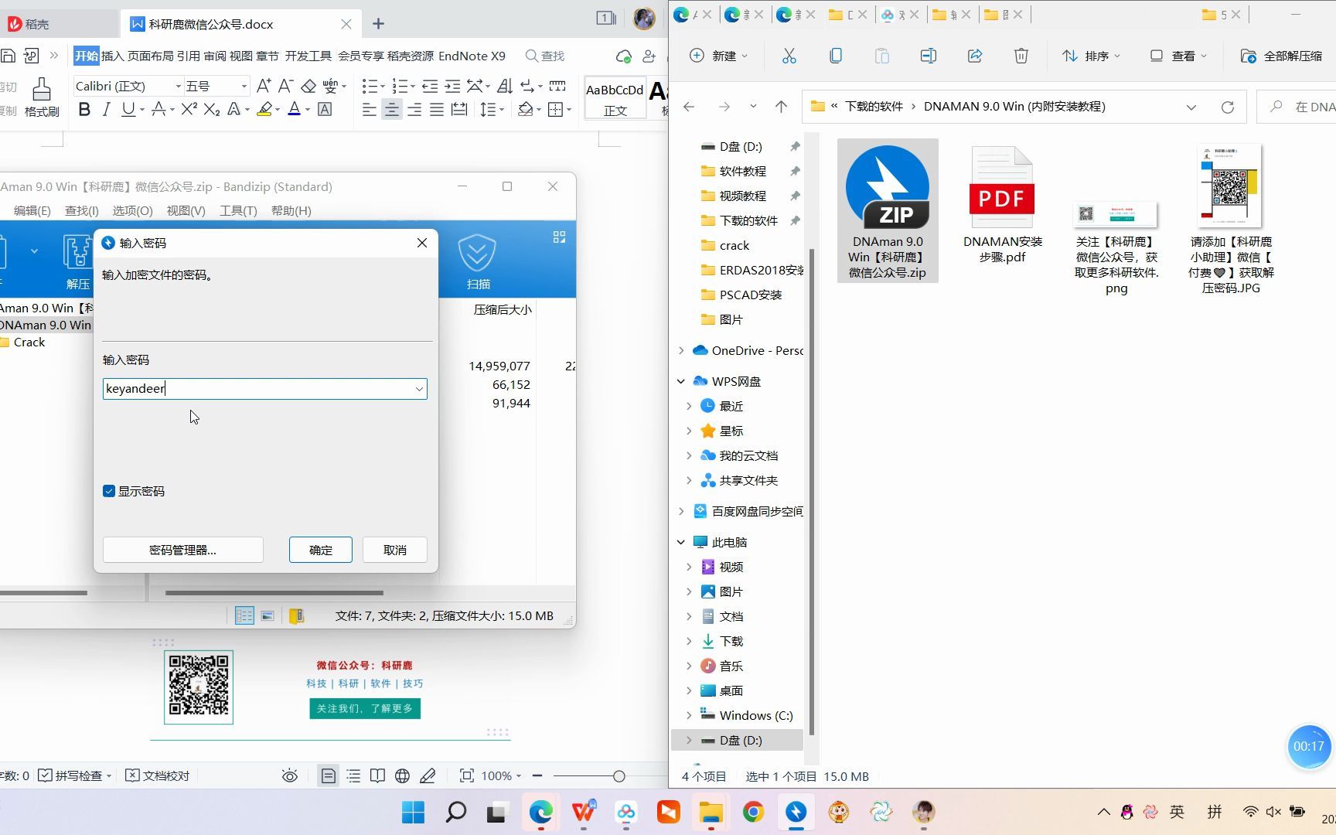Expand the OneDrive tree node

[x=681, y=350]
